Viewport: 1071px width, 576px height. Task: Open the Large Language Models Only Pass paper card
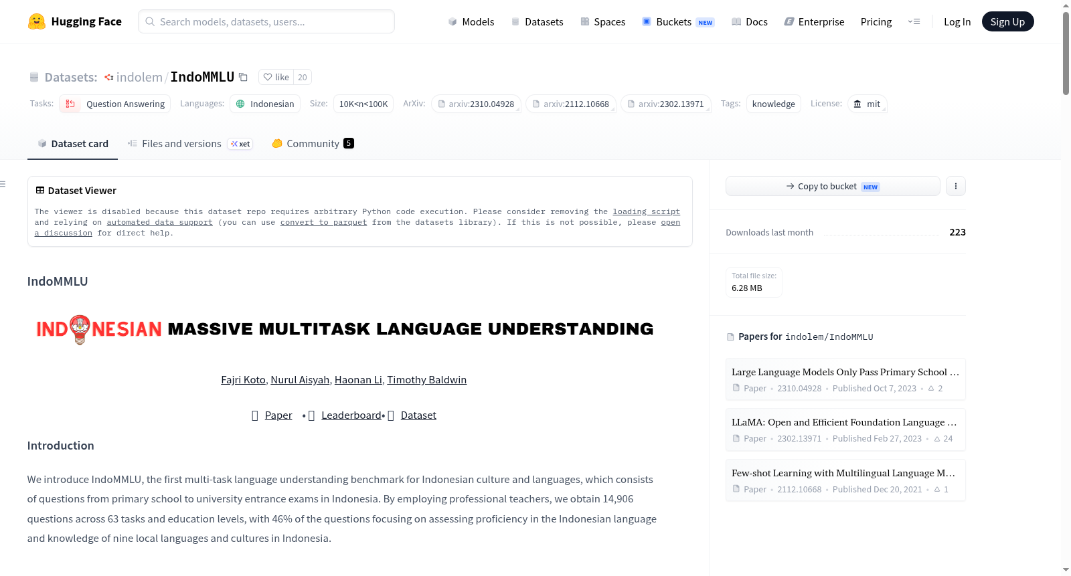(x=845, y=379)
